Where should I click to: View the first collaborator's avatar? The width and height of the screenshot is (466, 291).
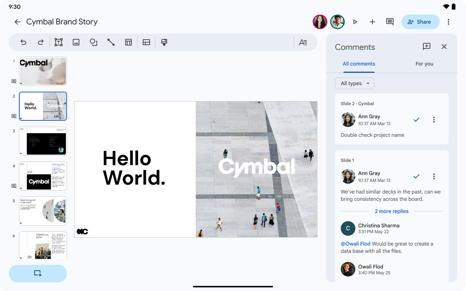pyautogui.click(x=320, y=22)
